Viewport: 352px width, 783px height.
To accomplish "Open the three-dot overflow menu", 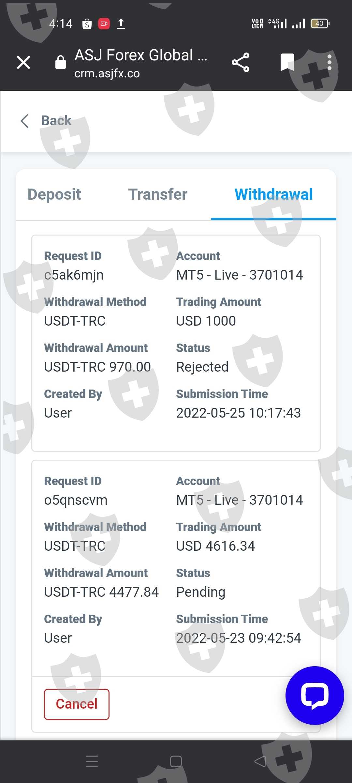I will (x=330, y=62).
